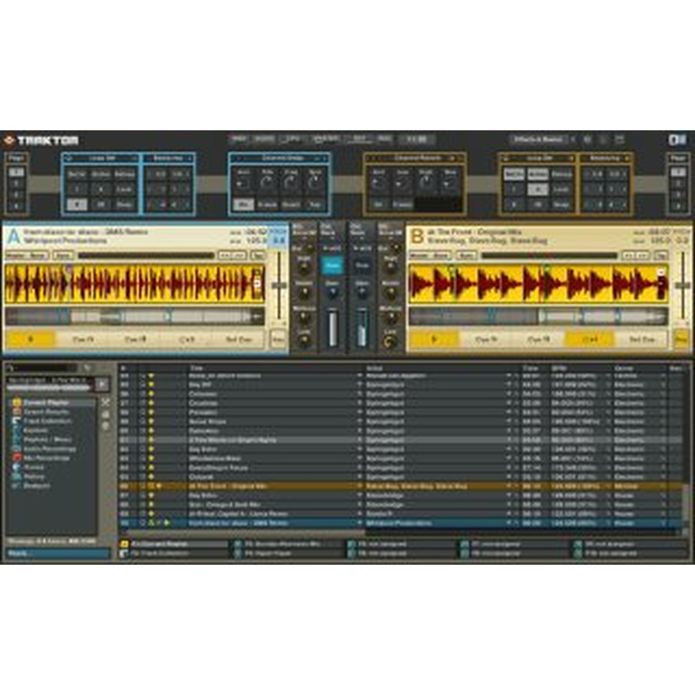695x695 pixels.
Task: Enable Lock in the right loop panel
Action: (x=561, y=189)
